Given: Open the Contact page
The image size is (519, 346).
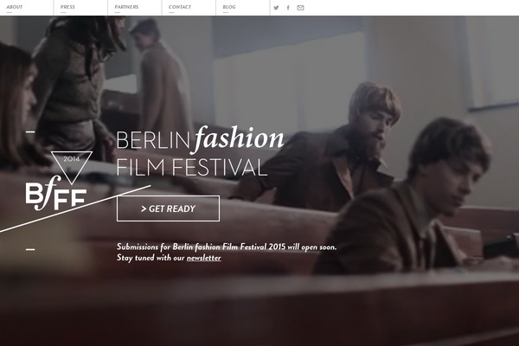Looking at the screenshot, I should pyautogui.click(x=180, y=7).
